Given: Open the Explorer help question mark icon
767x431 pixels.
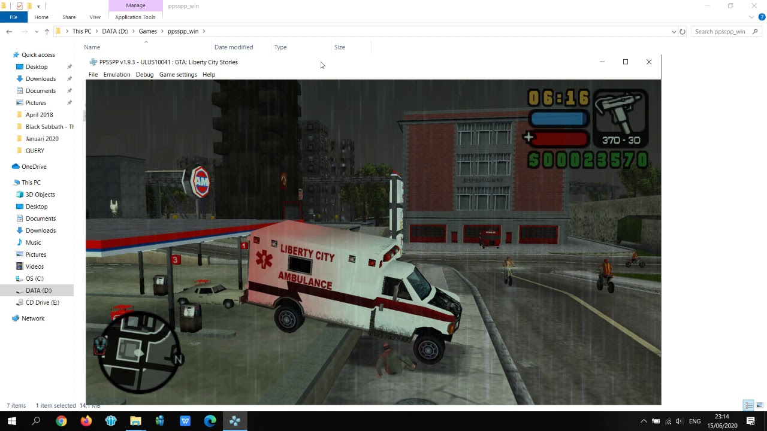Looking at the screenshot, I should coord(762,17).
